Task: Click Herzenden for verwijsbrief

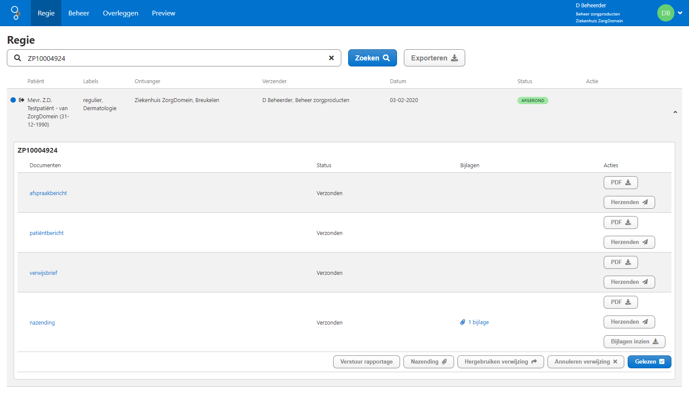Action: click(629, 282)
